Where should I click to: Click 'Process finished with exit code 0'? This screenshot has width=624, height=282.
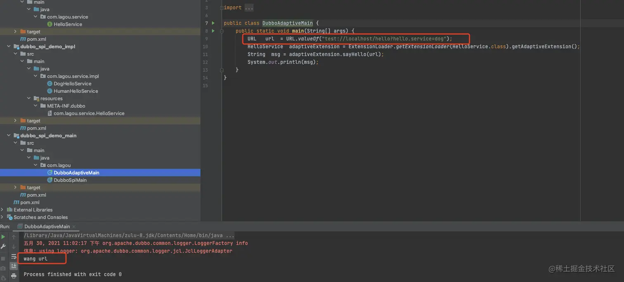[x=73, y=275]
